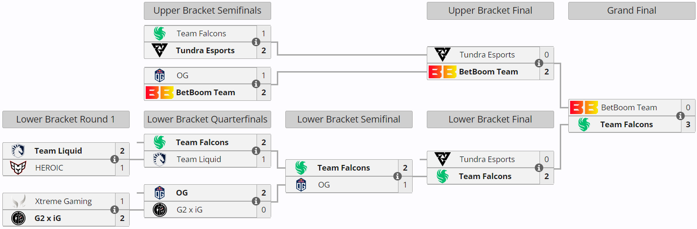Open match info for Xtreme Gaming vs G2 x iG
Image resolution: width=697 pixels, height=229 pixels.
tap(114, 210)
